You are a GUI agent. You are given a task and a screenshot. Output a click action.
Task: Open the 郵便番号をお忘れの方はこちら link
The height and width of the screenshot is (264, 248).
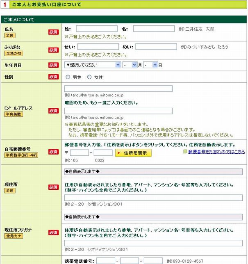[216, 152]
